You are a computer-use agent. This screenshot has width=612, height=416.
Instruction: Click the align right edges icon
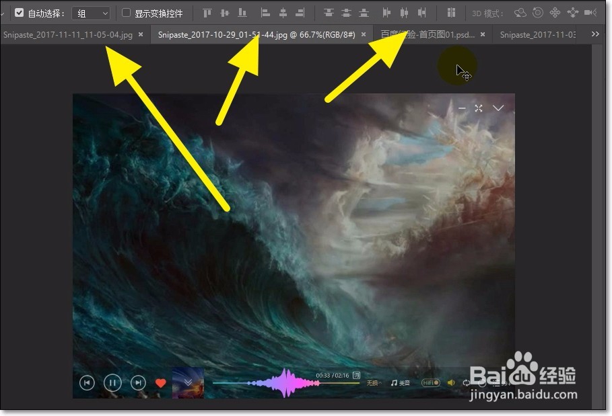pos(300,13)
